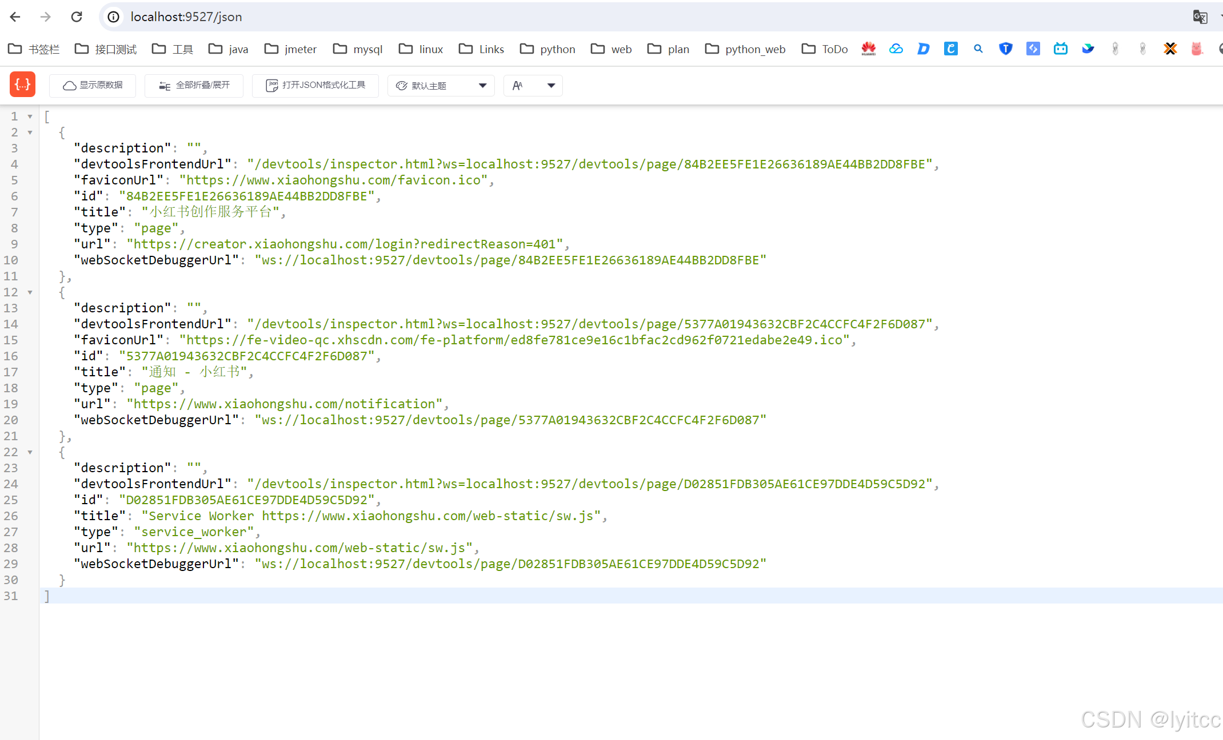
Task: Collapse the JSON array at line 1
Action: click(x=30, y=116)
